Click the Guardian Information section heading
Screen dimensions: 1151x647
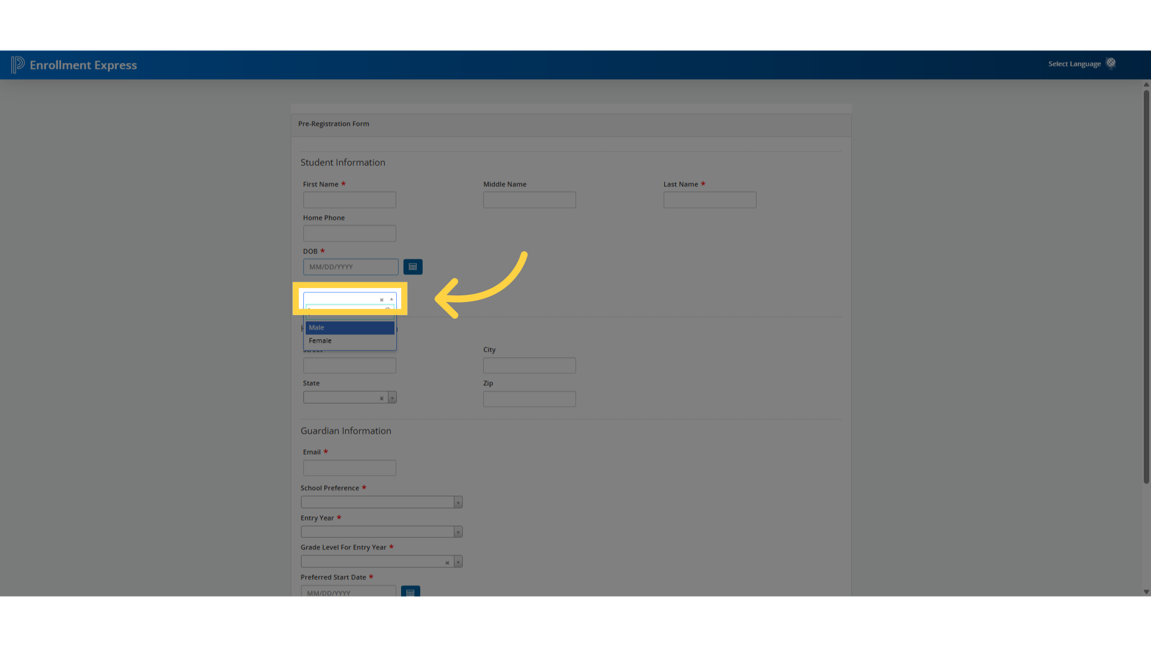click(346, 431)
